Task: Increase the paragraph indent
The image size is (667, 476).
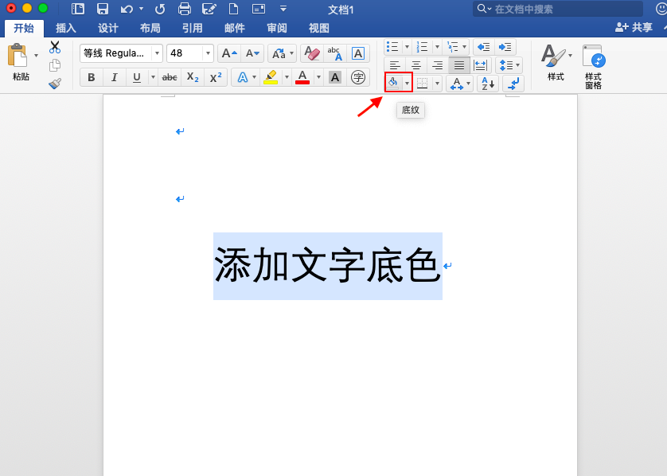Action: click(505, 47)
